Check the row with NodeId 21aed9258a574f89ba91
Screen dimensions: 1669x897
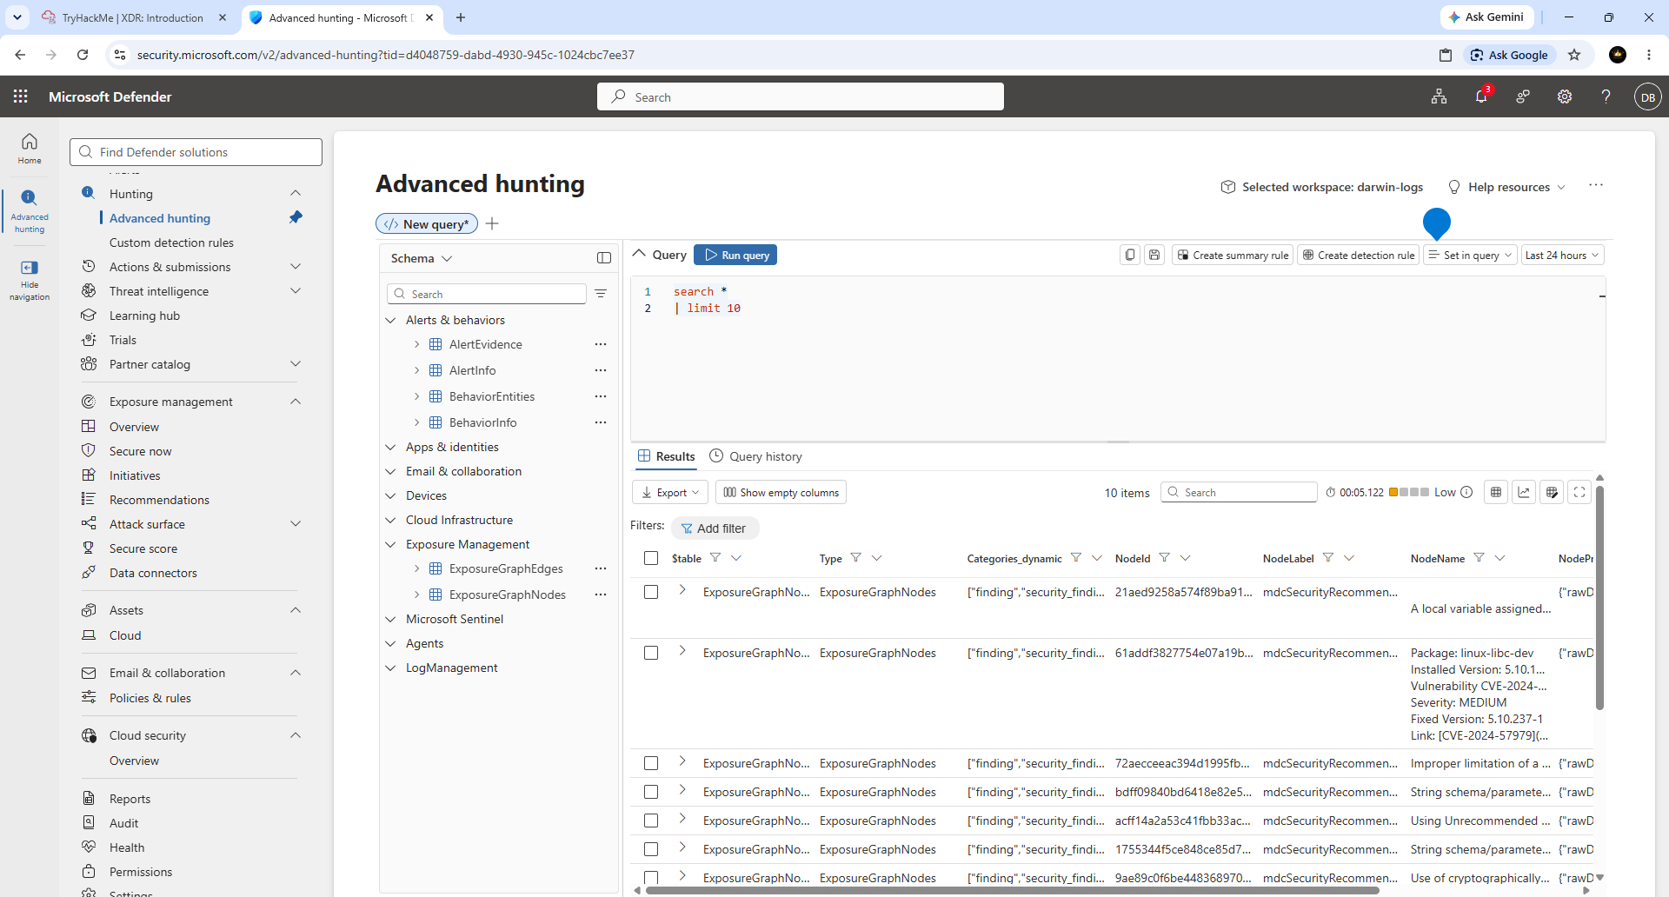click(651, 592)
